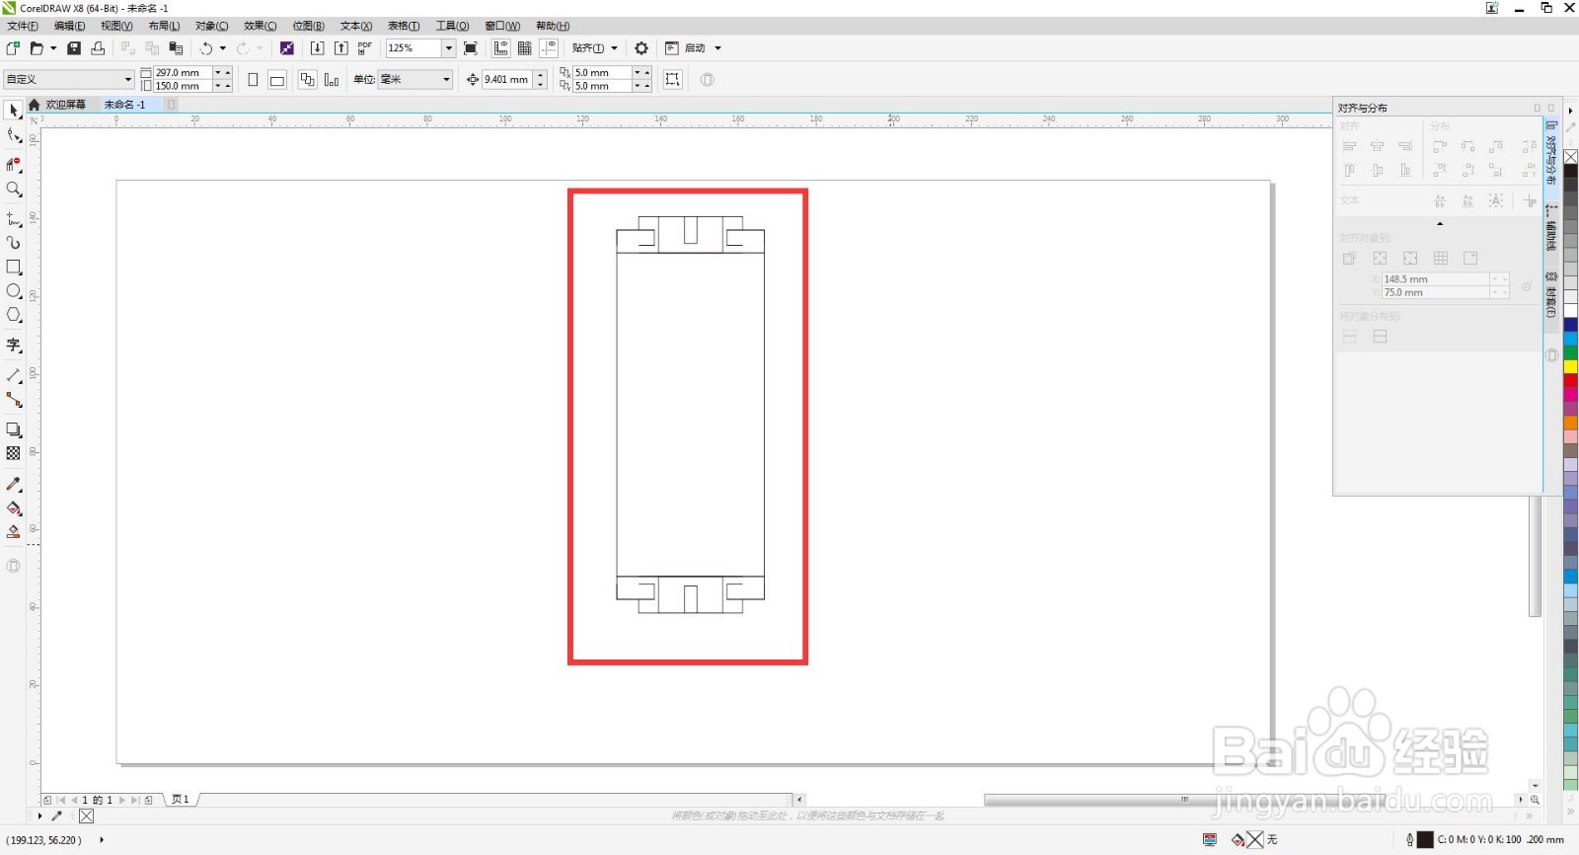Undo the last action
1579x855 pixels.
click(x=205, y=47)
